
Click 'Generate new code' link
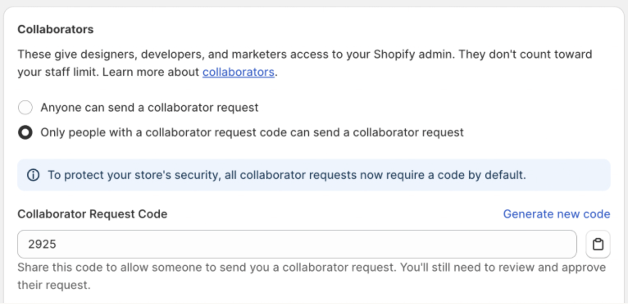556,214
